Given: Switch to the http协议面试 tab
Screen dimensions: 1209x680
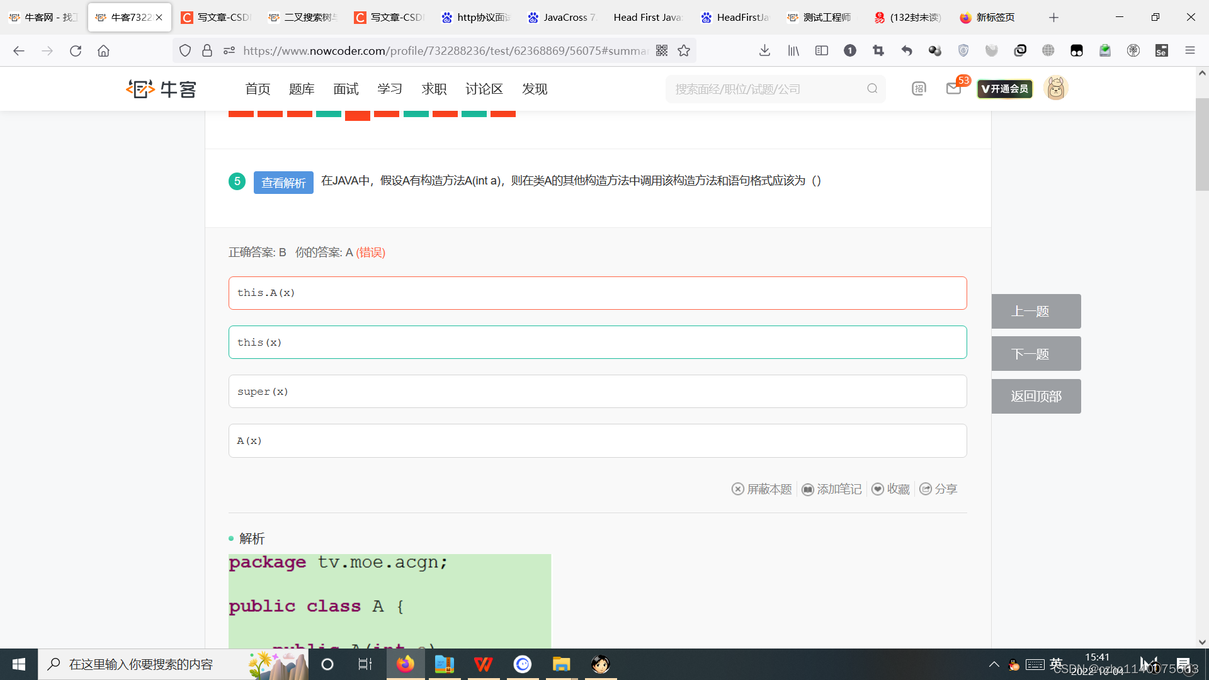Looking at the screenshot, I should pyautogui.click(x=476, y=18).
